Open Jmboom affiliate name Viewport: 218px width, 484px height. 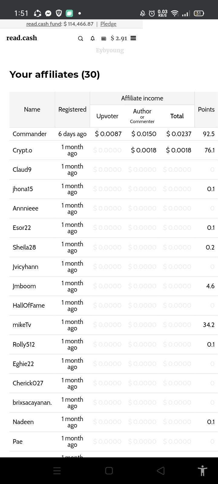[24, 286]
